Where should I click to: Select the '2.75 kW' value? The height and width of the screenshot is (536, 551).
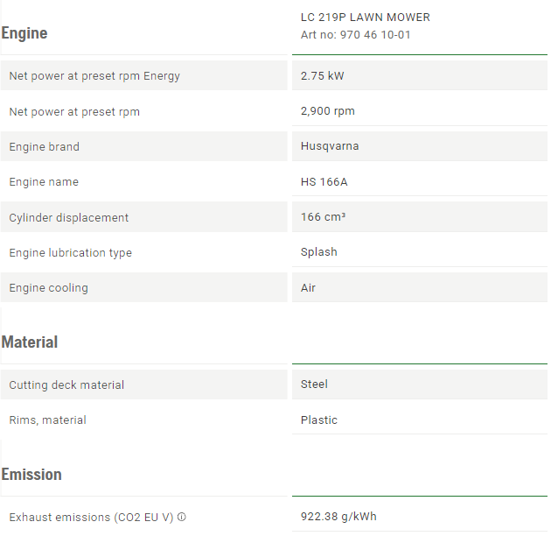[322, 75]
